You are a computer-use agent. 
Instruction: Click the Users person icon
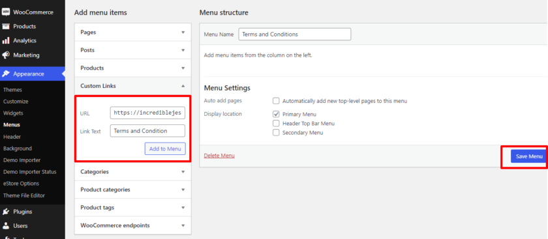point(6,226)
